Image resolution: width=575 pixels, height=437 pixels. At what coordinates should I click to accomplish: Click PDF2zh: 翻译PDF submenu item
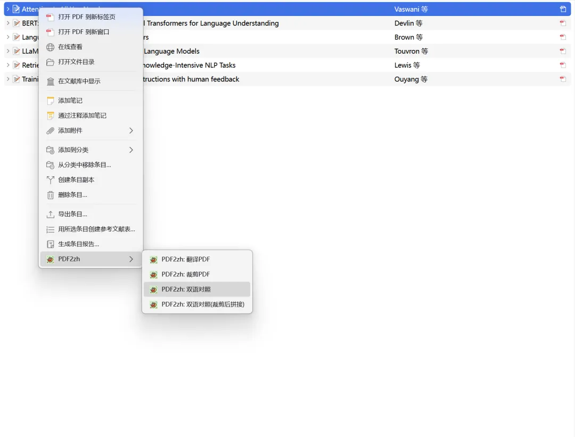197,260
